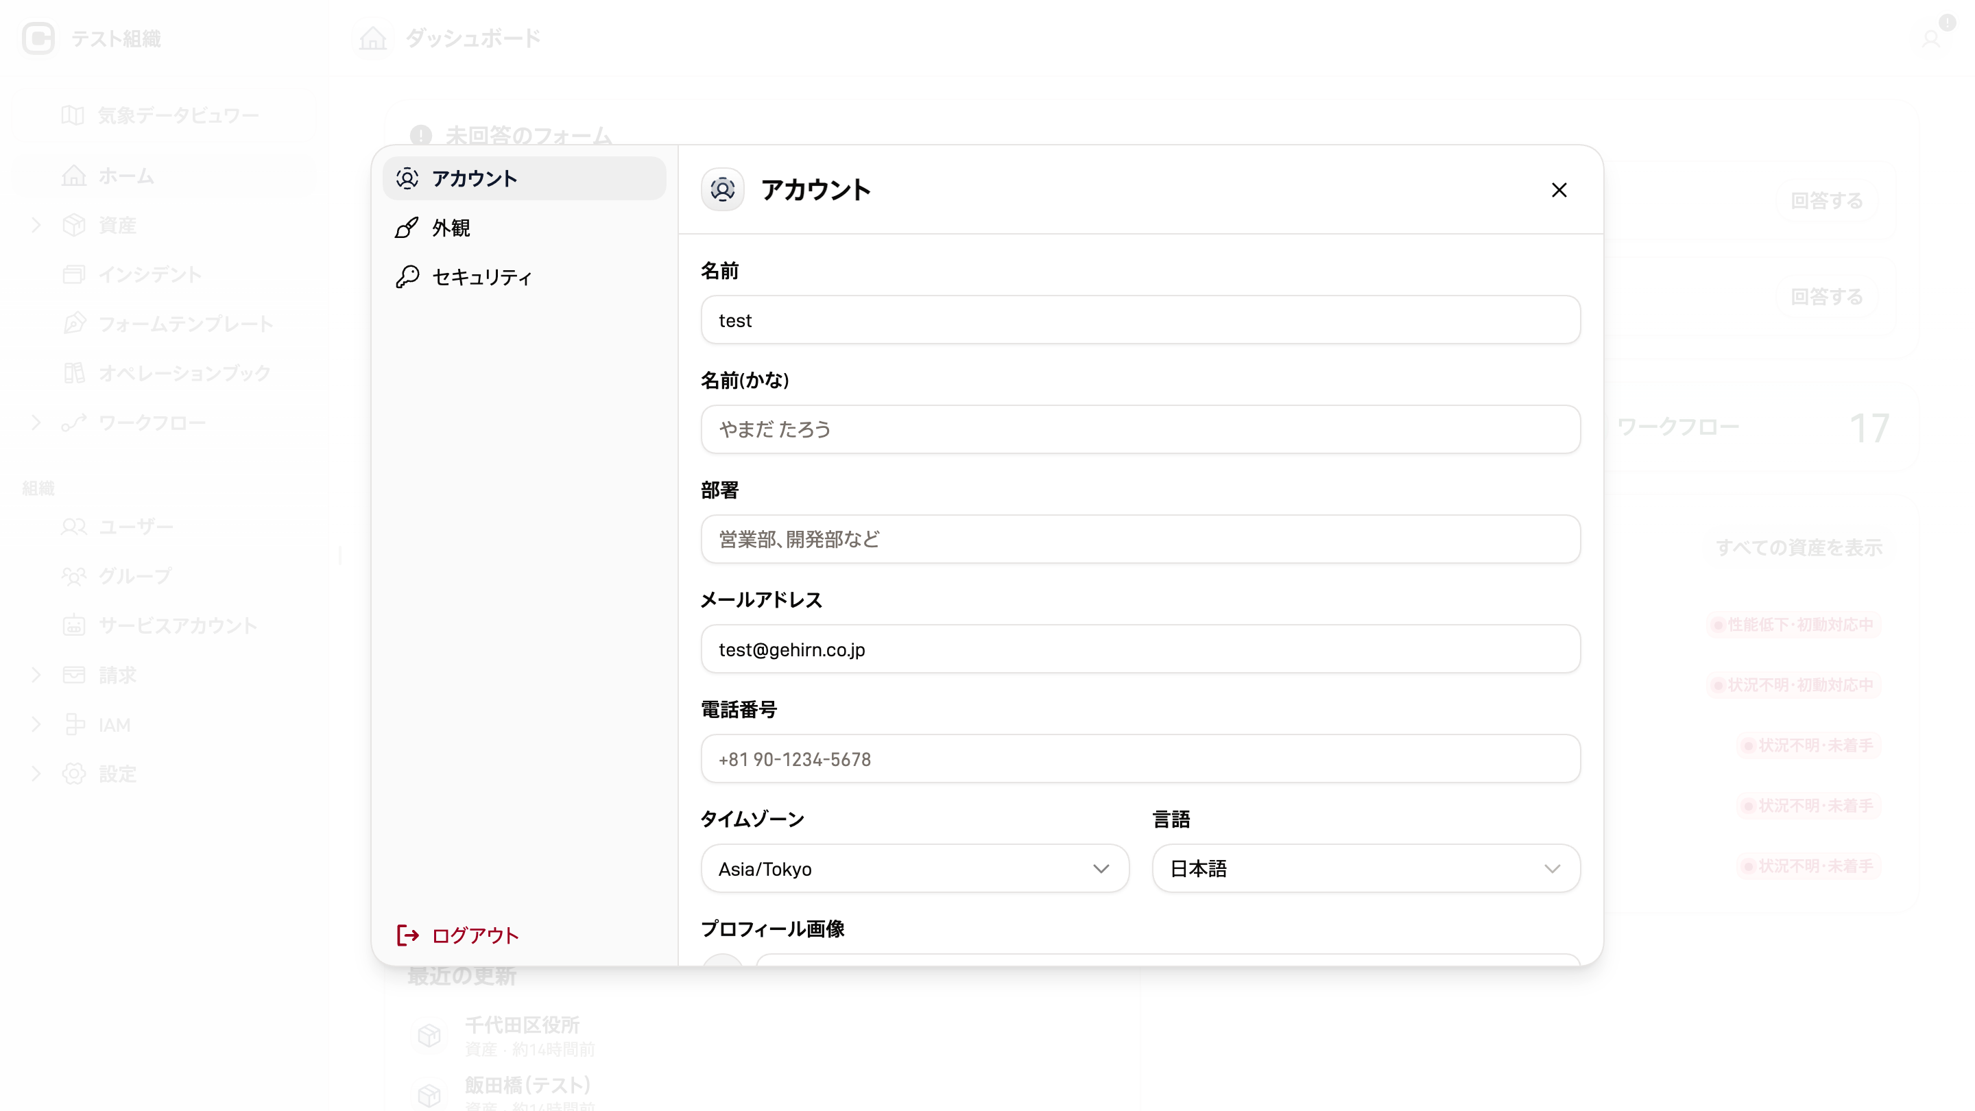Open グループ in the sidebar
The width and height of the screenshot is (1975, 1111).
[x=164, y=576]
